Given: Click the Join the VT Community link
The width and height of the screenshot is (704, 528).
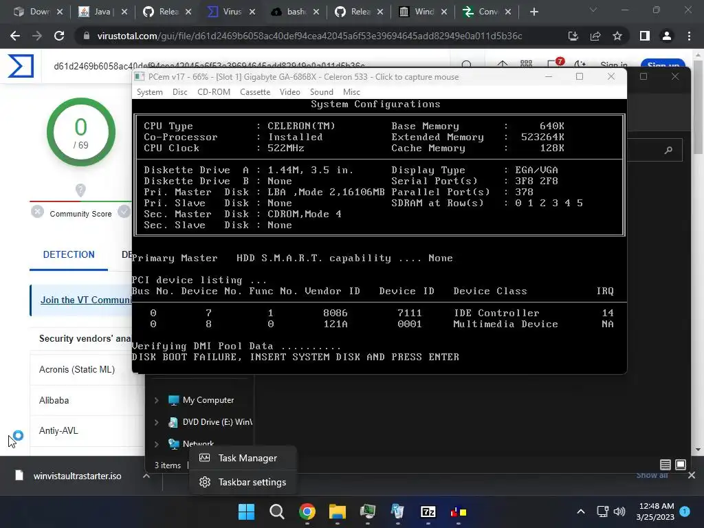Looking at the screenshot, I should pos(86,300).
